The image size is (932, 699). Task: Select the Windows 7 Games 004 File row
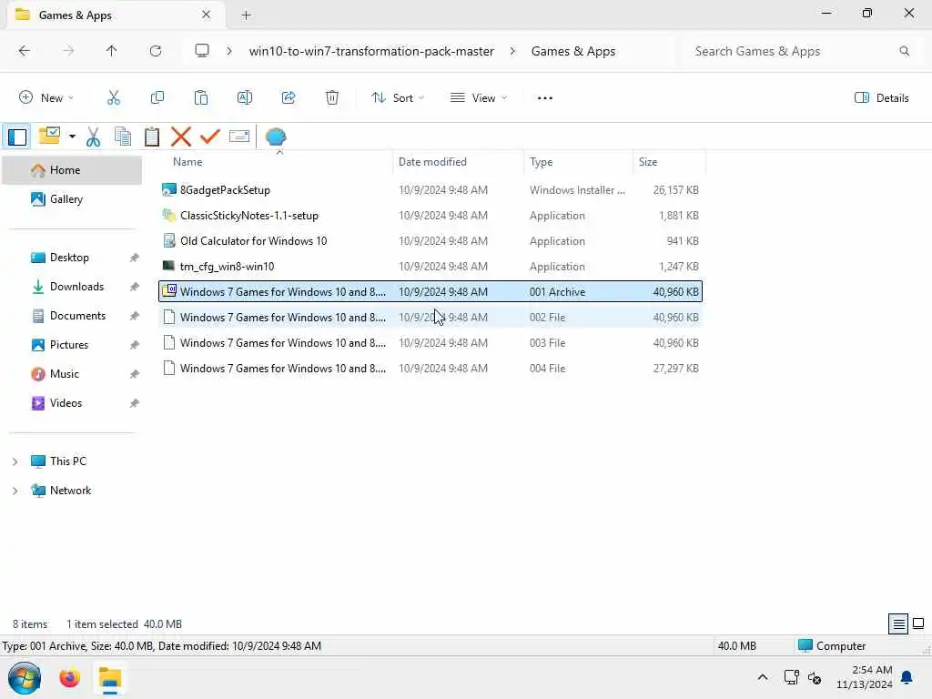click(x=431, y=369)
